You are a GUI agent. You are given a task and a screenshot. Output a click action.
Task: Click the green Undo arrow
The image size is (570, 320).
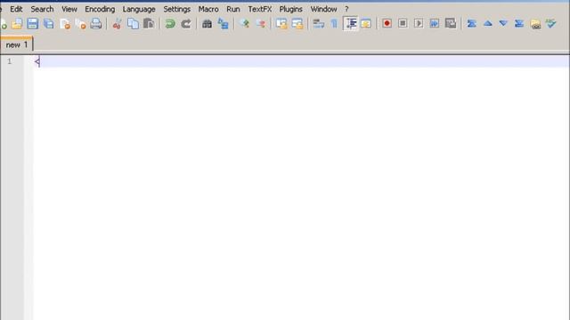tap(170, 24)
